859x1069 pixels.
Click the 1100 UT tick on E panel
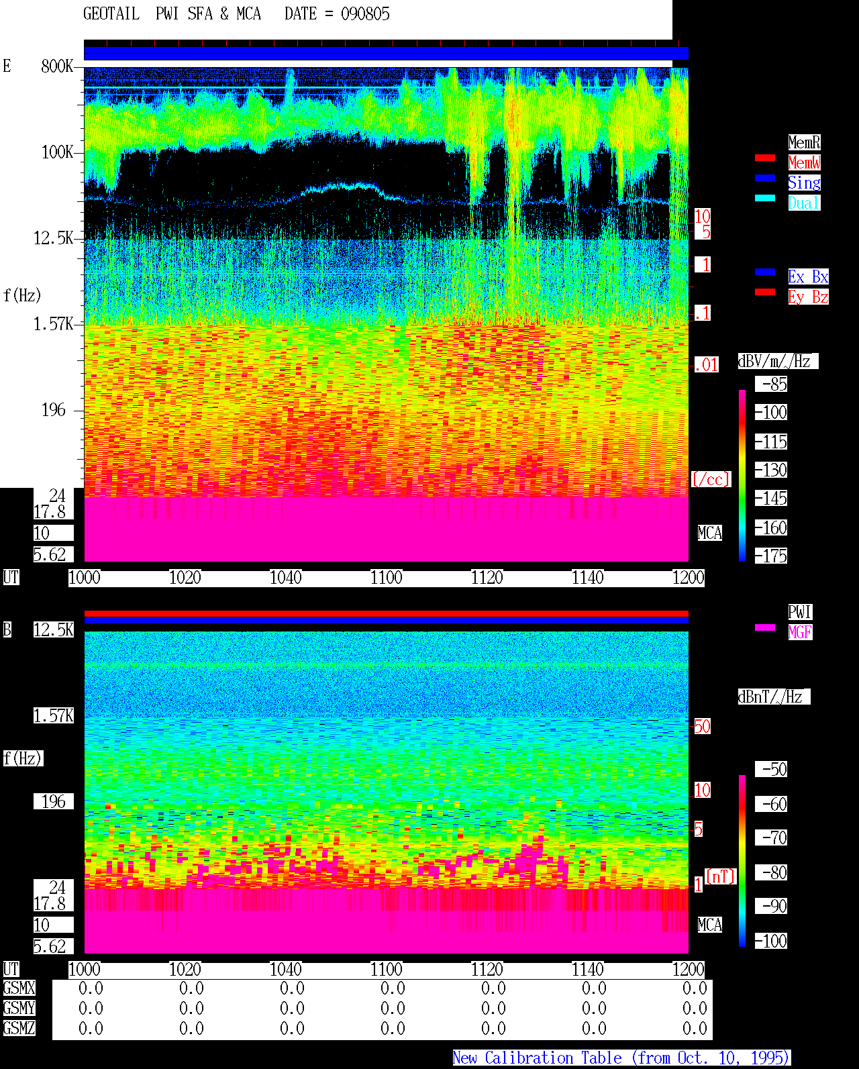pyautogui.click(x=387, y=578)
